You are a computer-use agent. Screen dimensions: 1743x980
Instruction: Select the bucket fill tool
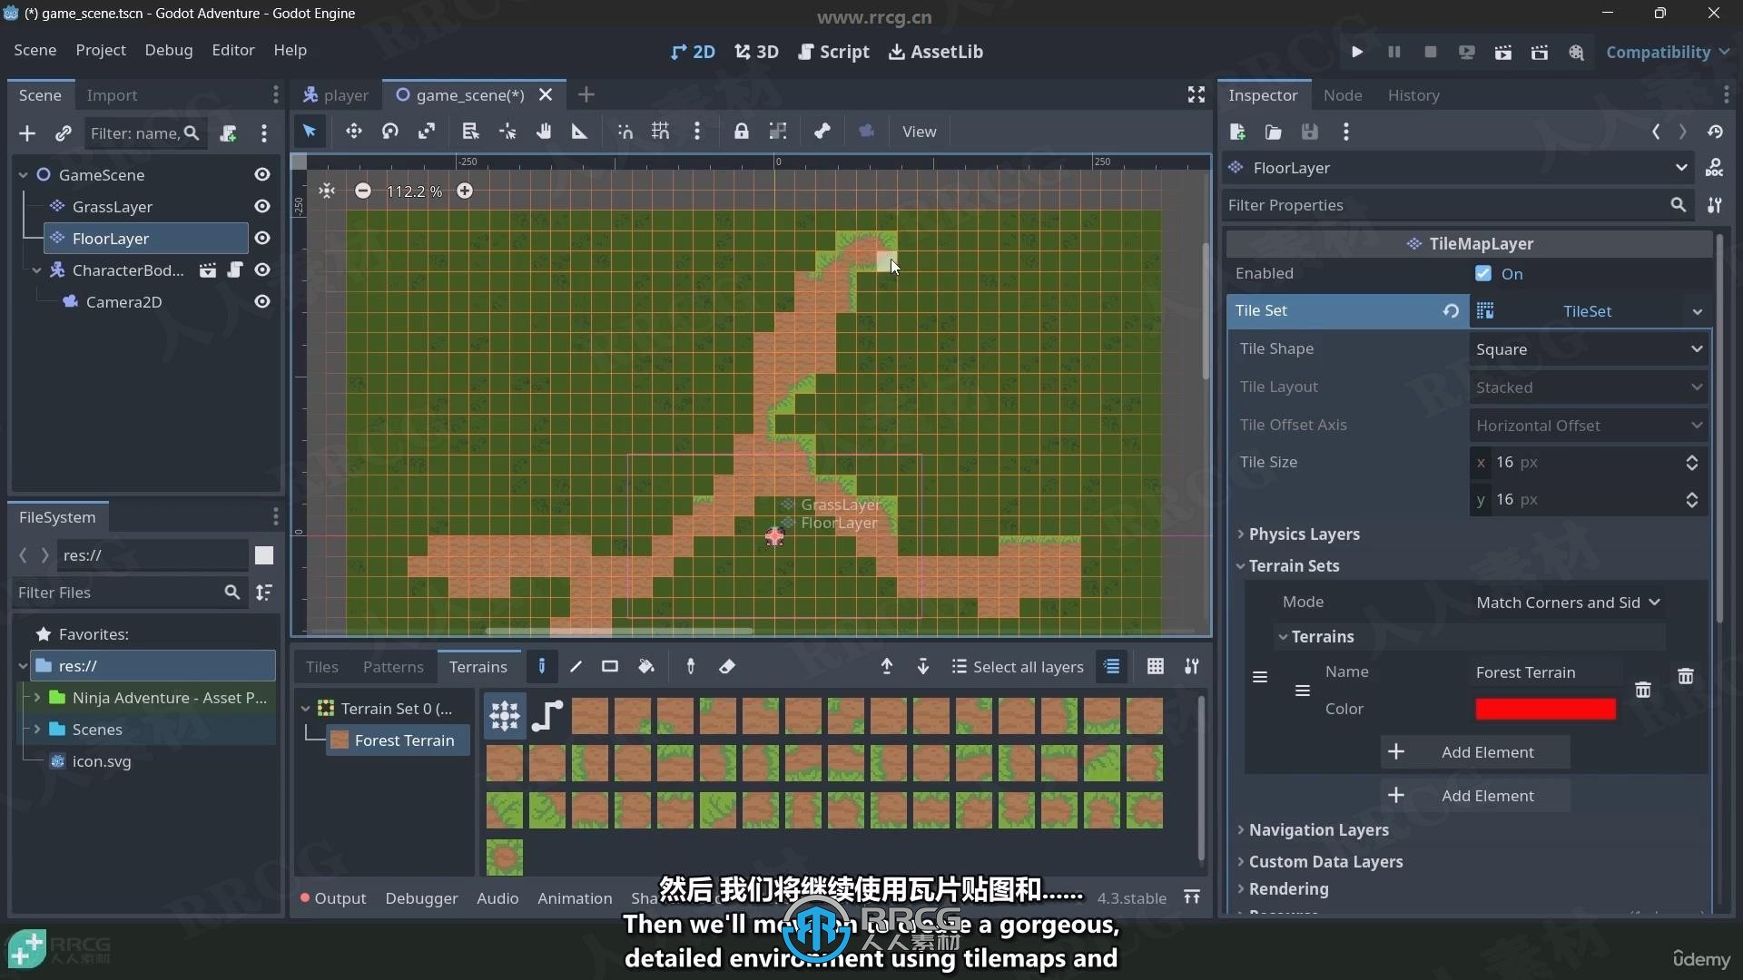point(646,667)
